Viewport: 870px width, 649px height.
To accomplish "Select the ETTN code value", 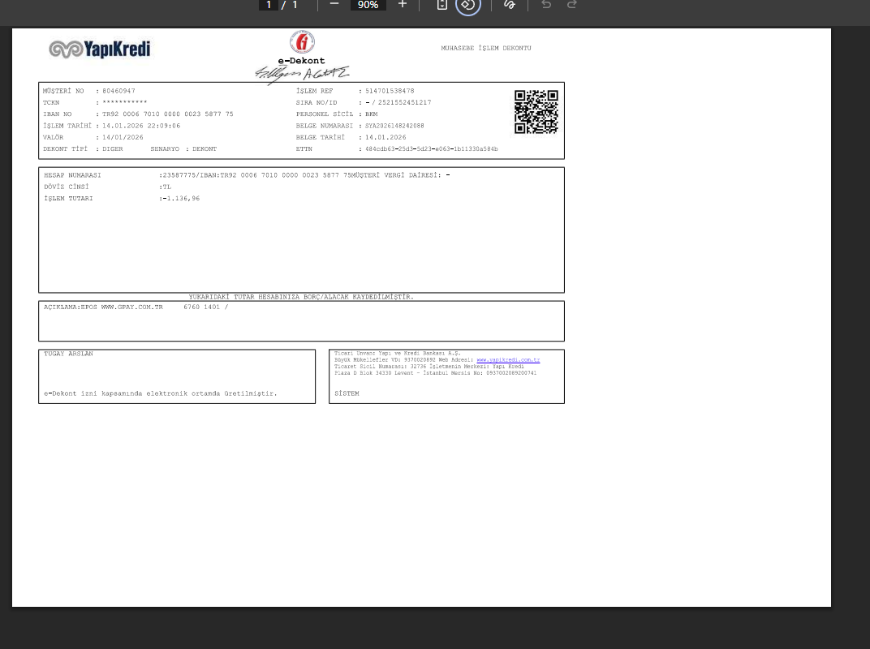I will [x=432, y=149].
